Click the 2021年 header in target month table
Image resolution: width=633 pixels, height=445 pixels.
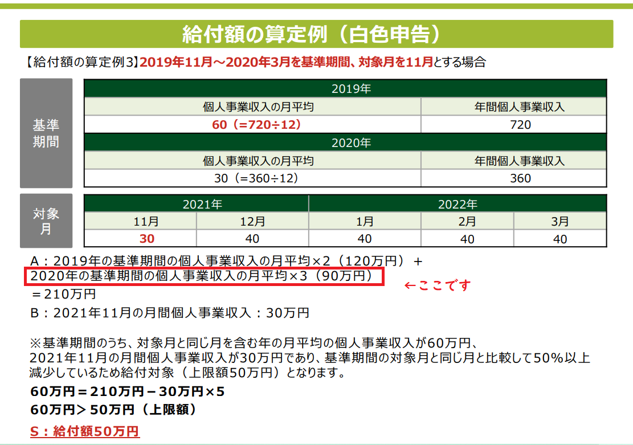pos(197,204)
